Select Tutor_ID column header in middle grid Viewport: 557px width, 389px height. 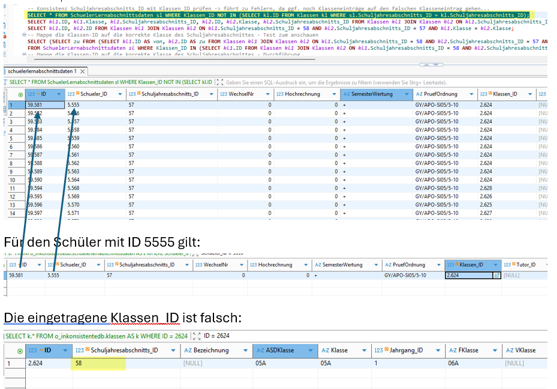[522, 265]
